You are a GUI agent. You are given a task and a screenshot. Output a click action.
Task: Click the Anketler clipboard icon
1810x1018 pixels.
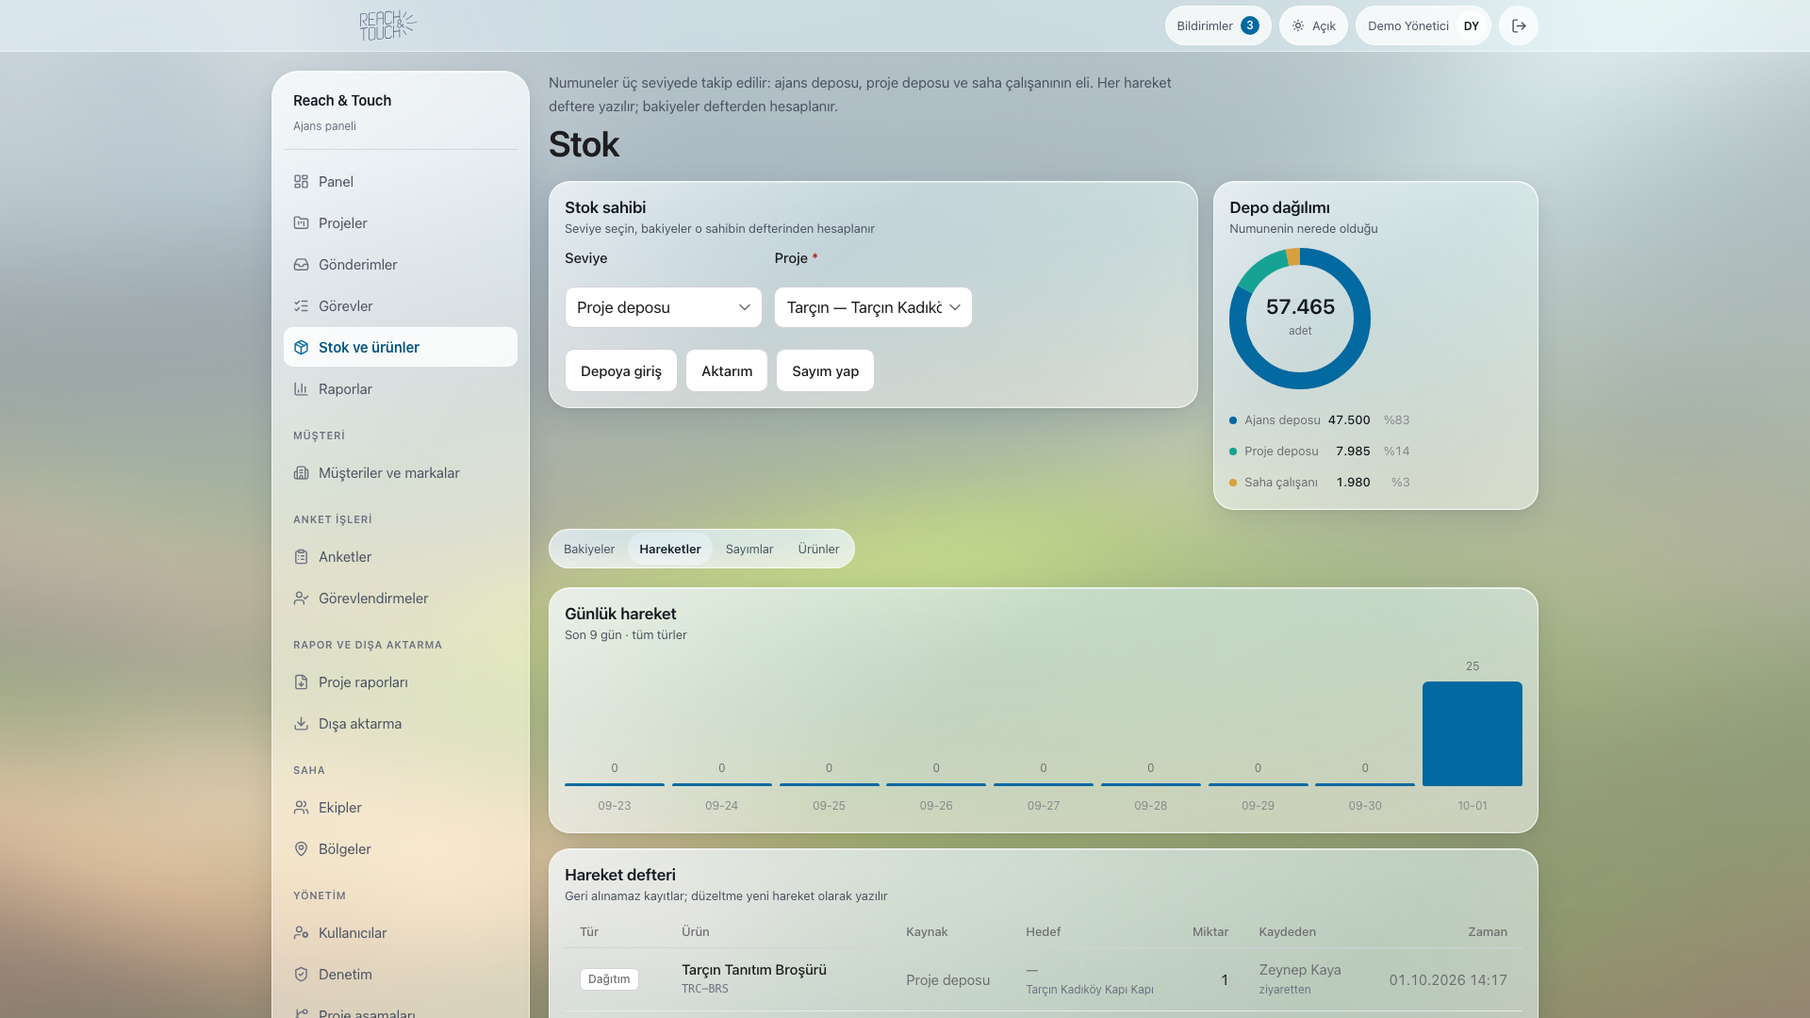click(x=301, y=557)
